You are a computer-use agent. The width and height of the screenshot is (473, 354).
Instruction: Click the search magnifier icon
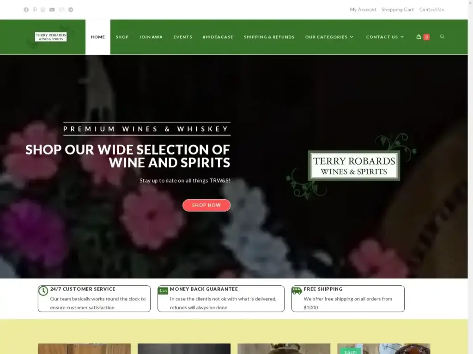442,37
